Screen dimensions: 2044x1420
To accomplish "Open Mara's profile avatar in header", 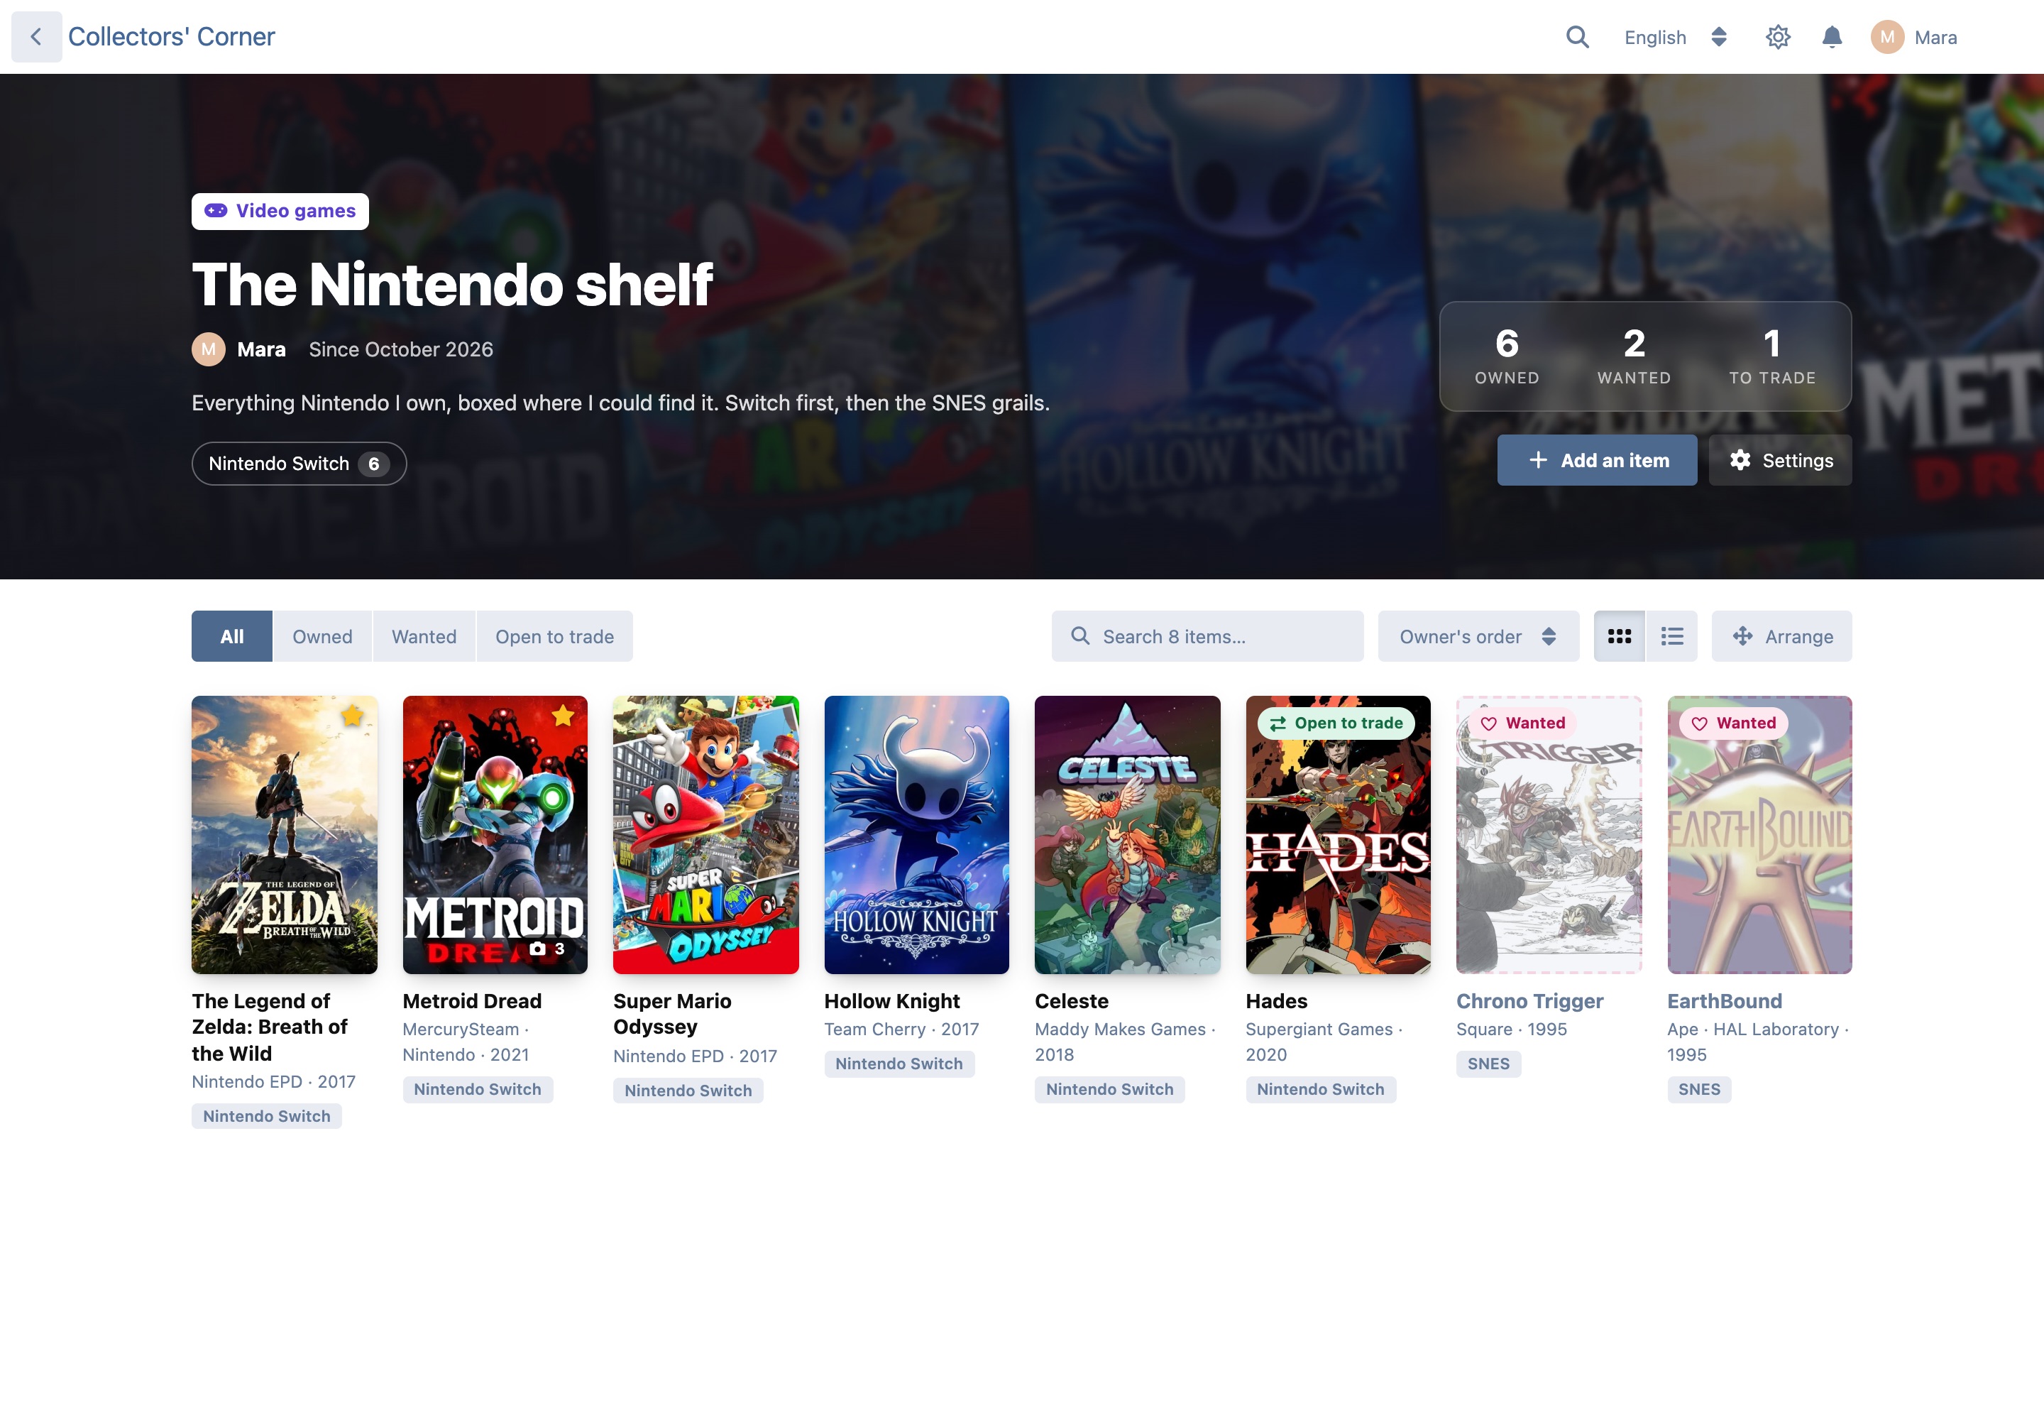I will (x=1886, y=38).
